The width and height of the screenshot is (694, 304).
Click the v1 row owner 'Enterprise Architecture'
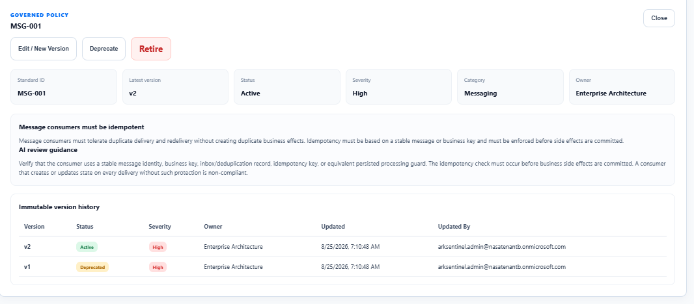(x=233, y=267)
